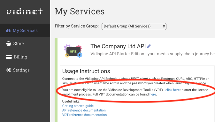This screenshot has height=122, width=215.
Task: Click the bold 'admin' username text
Action: [x=114, y=83]
